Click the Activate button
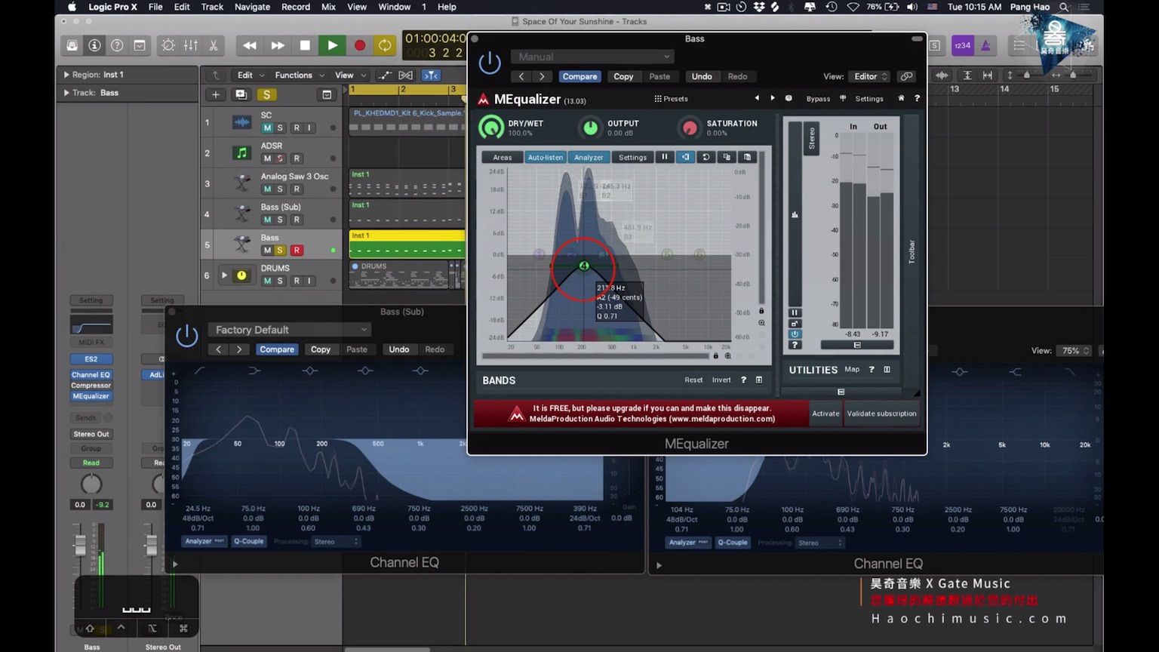Screen dimensions: 1159x652 tap(825, 414)
